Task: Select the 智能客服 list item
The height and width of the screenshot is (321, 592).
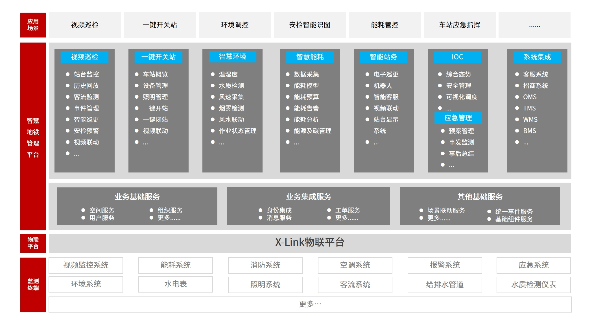Action: coord(386,97)
